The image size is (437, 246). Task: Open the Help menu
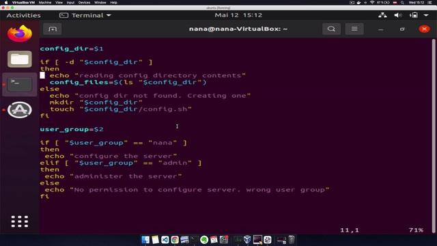114,3
